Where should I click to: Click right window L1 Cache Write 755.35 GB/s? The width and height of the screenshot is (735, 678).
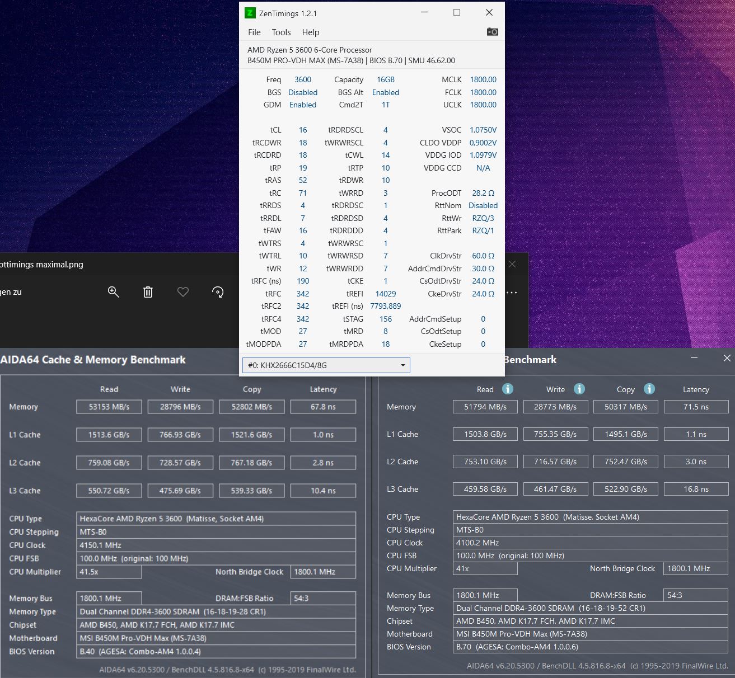coord(555,434)
